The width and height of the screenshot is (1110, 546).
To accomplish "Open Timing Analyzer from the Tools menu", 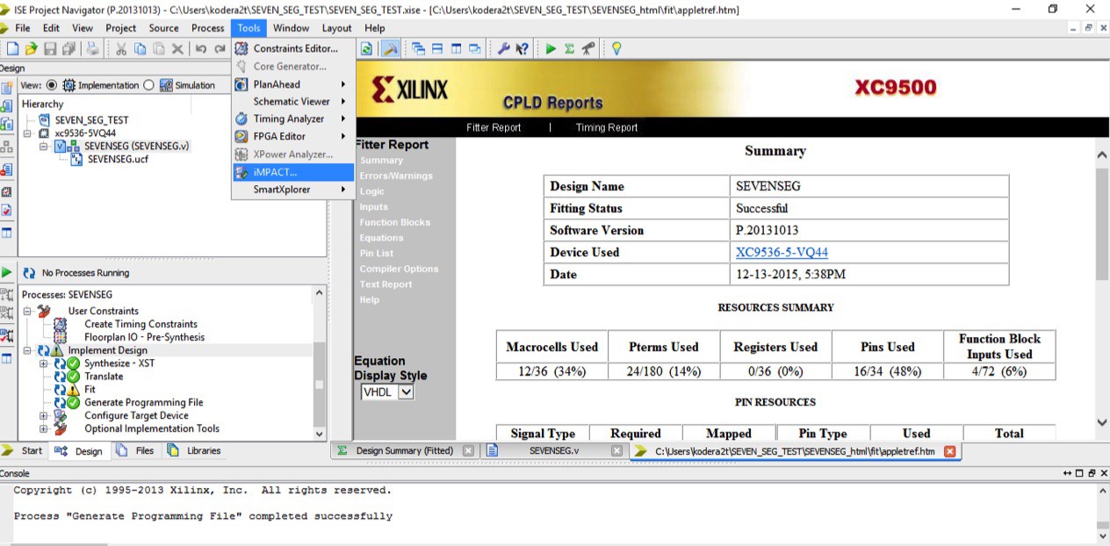I will [x=293, y=119].
